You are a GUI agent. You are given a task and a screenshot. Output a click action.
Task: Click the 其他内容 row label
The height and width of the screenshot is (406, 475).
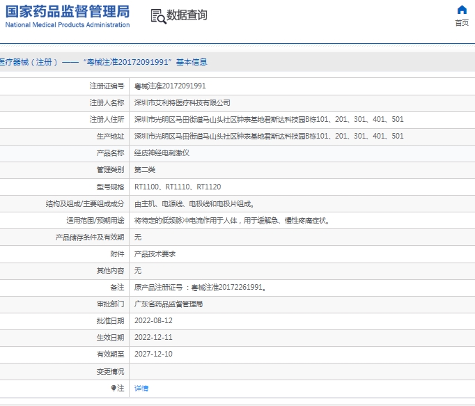pyautogui.click(x=111, y=271)
